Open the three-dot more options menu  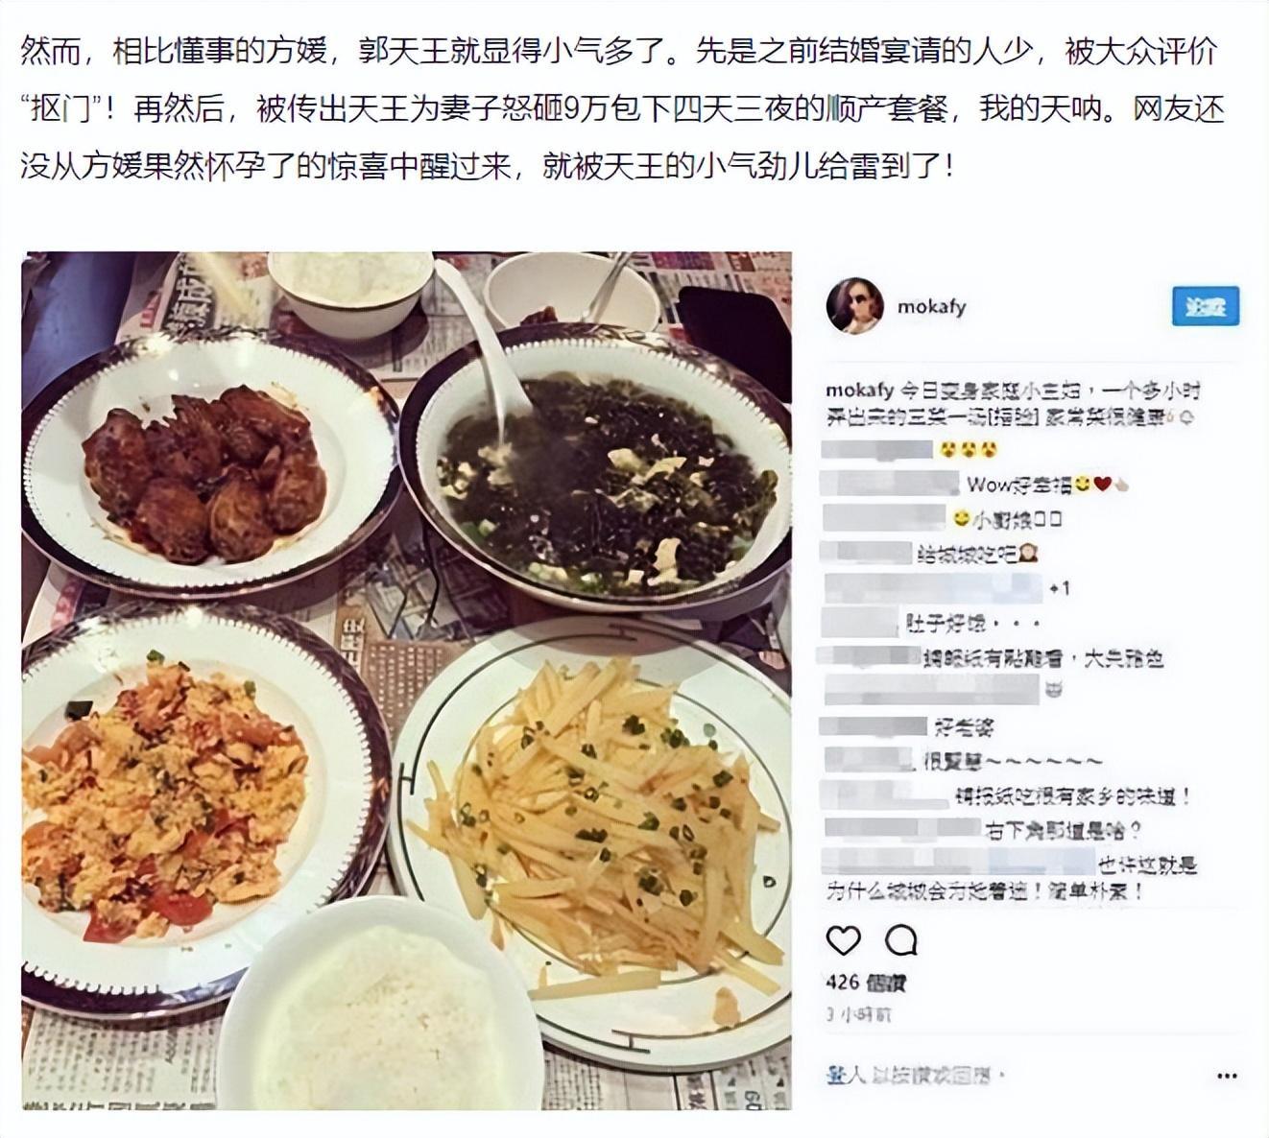click(1227, 1076)
